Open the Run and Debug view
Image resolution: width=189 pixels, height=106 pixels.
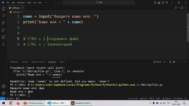click(4, 30)
